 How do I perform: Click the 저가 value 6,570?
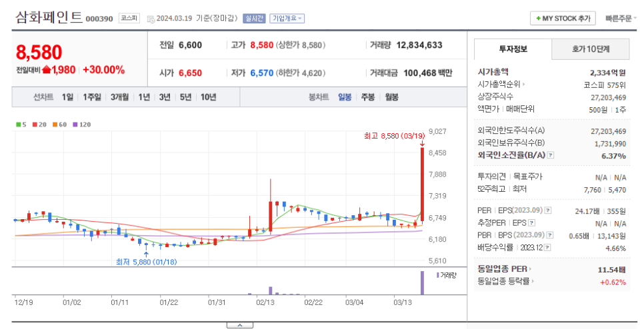click(261, 73)
